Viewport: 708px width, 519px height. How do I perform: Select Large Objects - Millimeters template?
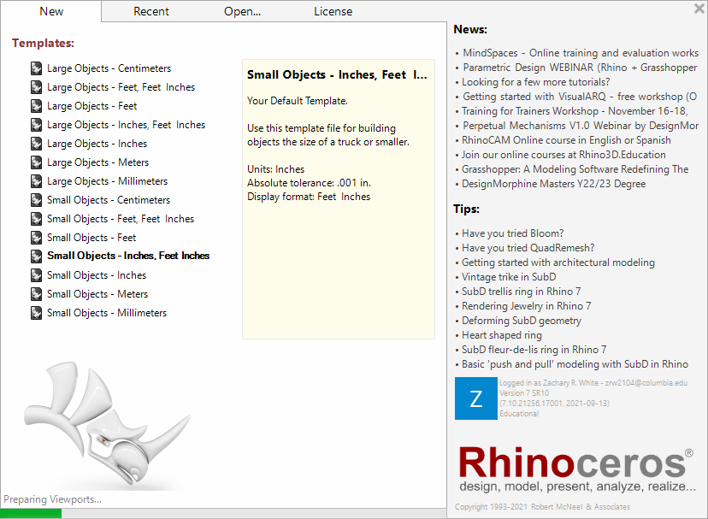pos(107,181)
